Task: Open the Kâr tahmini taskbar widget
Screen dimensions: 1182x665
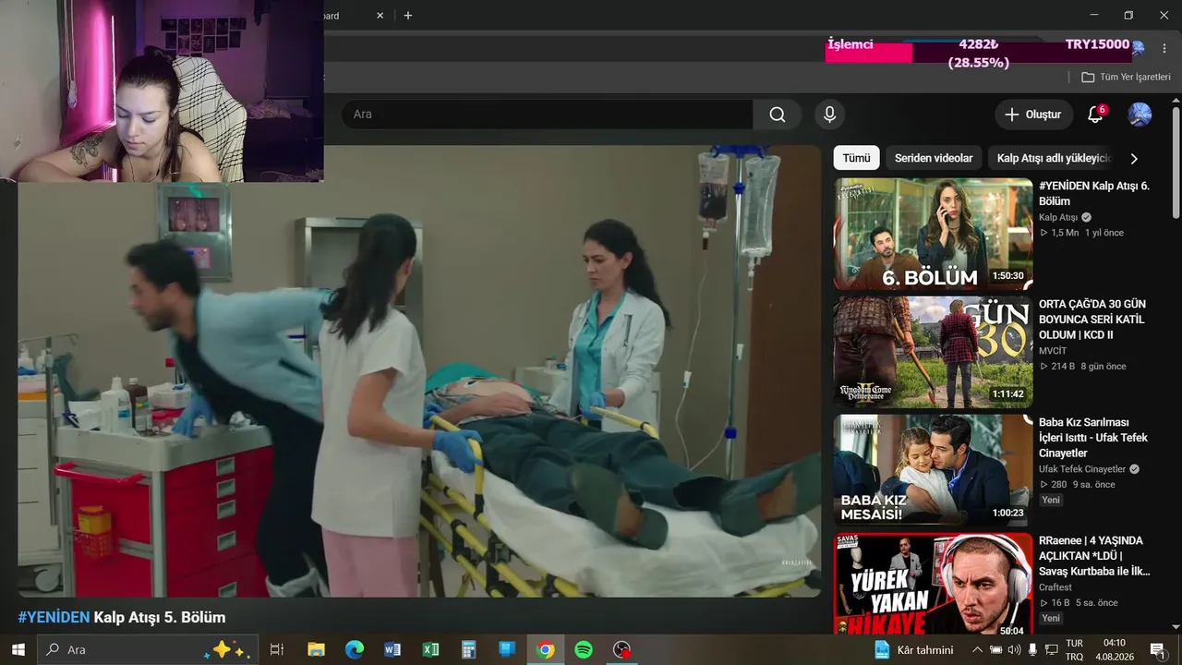Action: [x=912, y=649]
